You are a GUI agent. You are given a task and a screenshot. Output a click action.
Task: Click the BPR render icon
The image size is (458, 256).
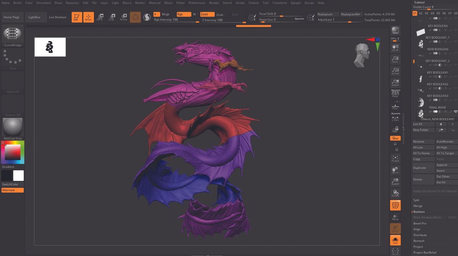[x=395, y=30]
